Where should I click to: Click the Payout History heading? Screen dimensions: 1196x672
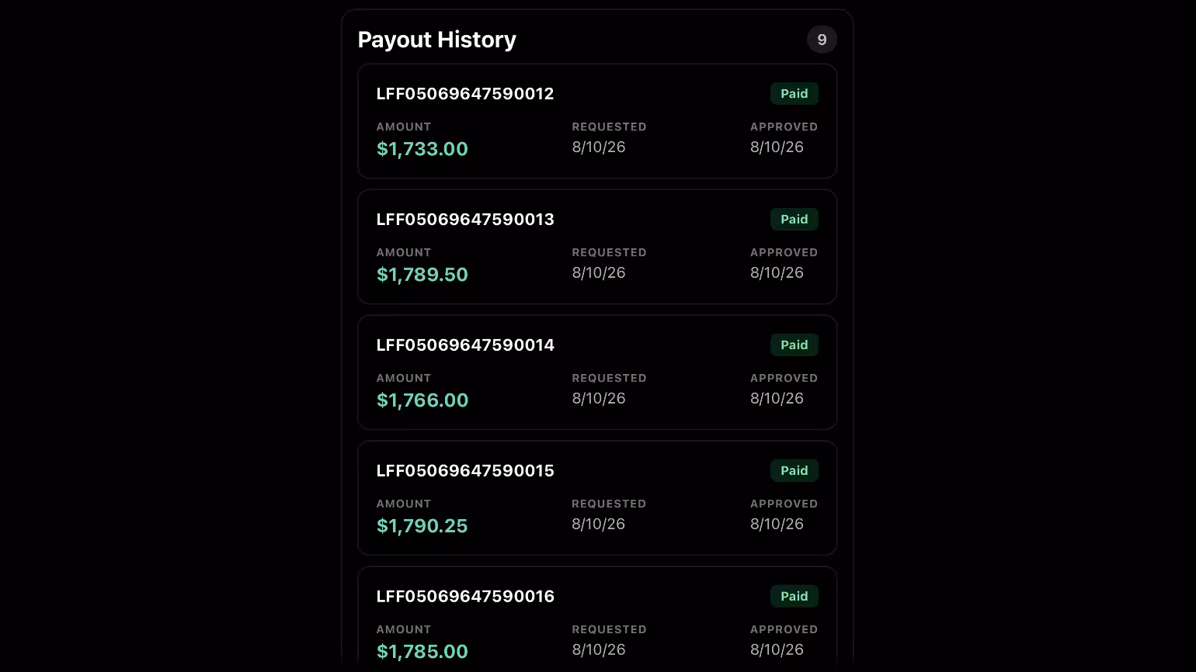[x=436, y=40]
